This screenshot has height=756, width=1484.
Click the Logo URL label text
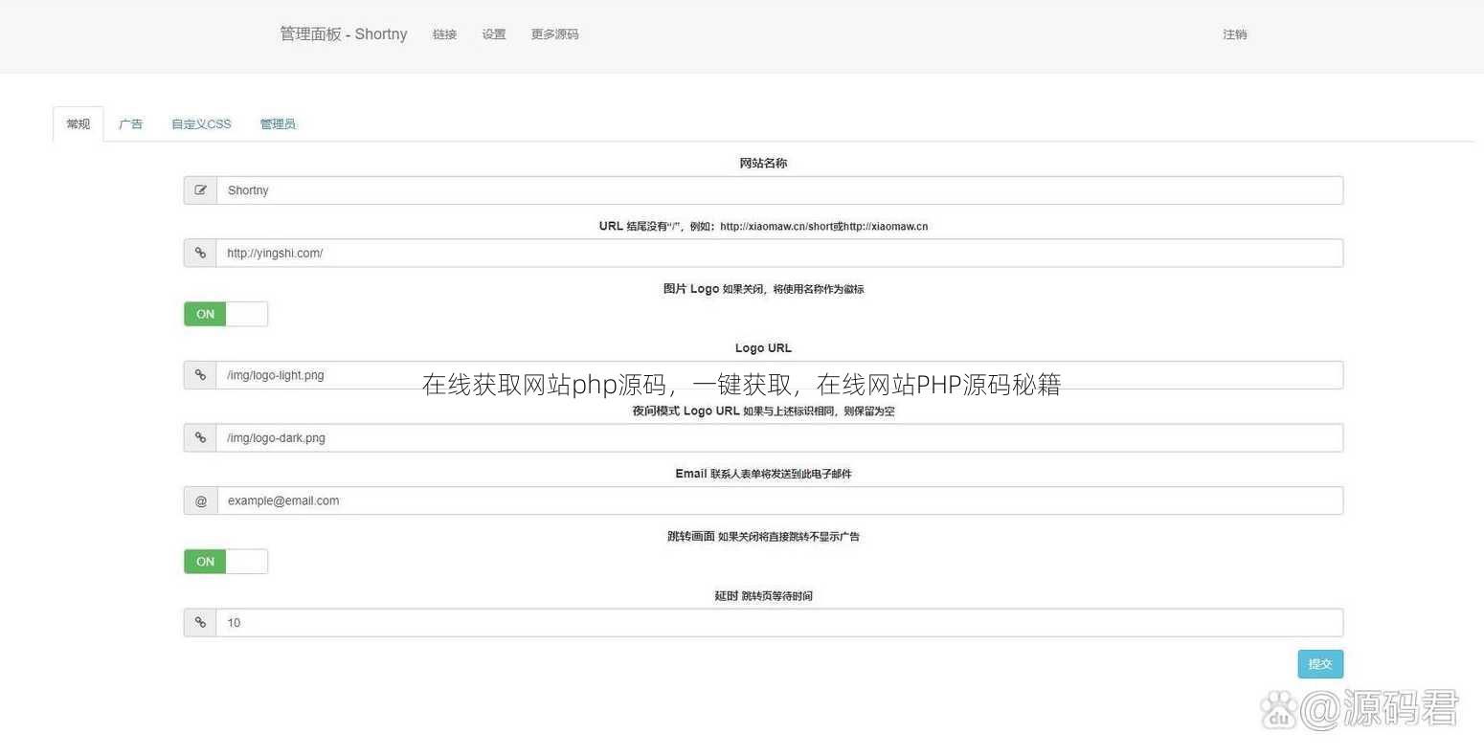pyautogui.click(x=763, y=348)
